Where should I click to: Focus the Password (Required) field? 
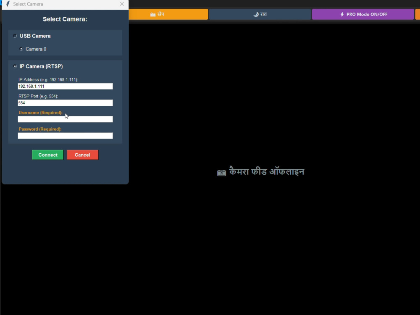pos(65,136)
